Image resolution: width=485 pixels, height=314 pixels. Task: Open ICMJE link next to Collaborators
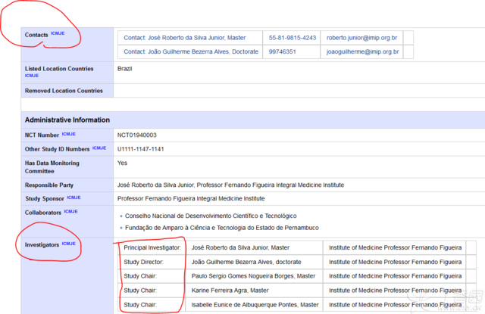click(x=70, y=212)
